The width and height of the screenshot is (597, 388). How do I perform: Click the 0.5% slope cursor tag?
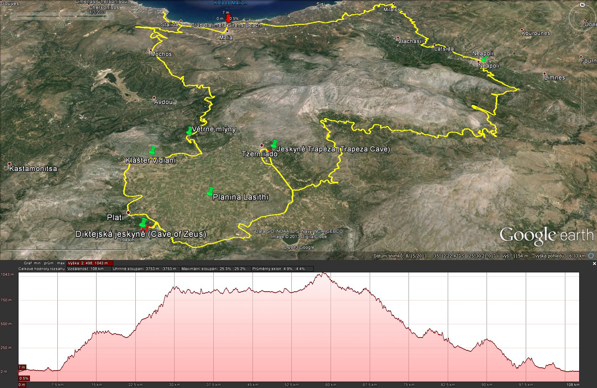24,378
